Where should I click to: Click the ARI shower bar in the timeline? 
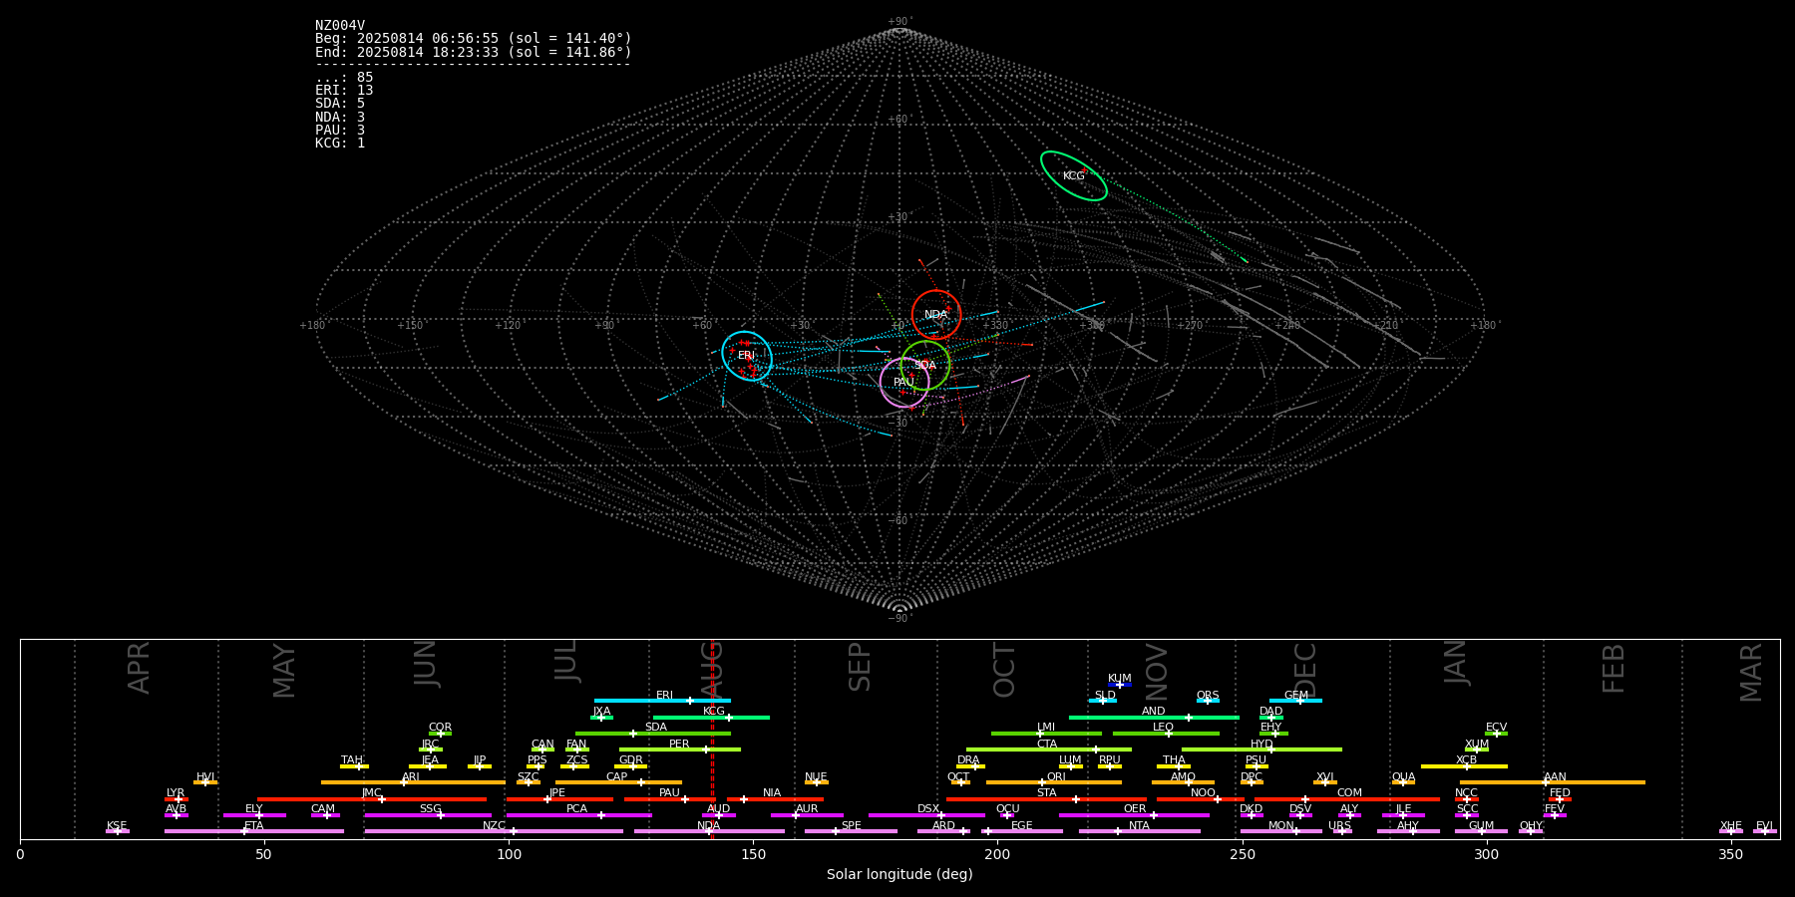(x=413, y=782)
